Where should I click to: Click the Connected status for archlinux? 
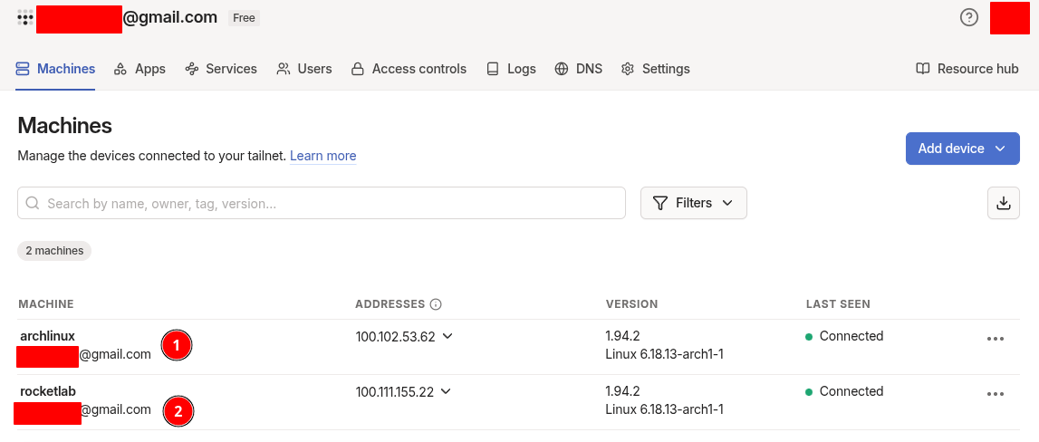(x=844, y=336)
